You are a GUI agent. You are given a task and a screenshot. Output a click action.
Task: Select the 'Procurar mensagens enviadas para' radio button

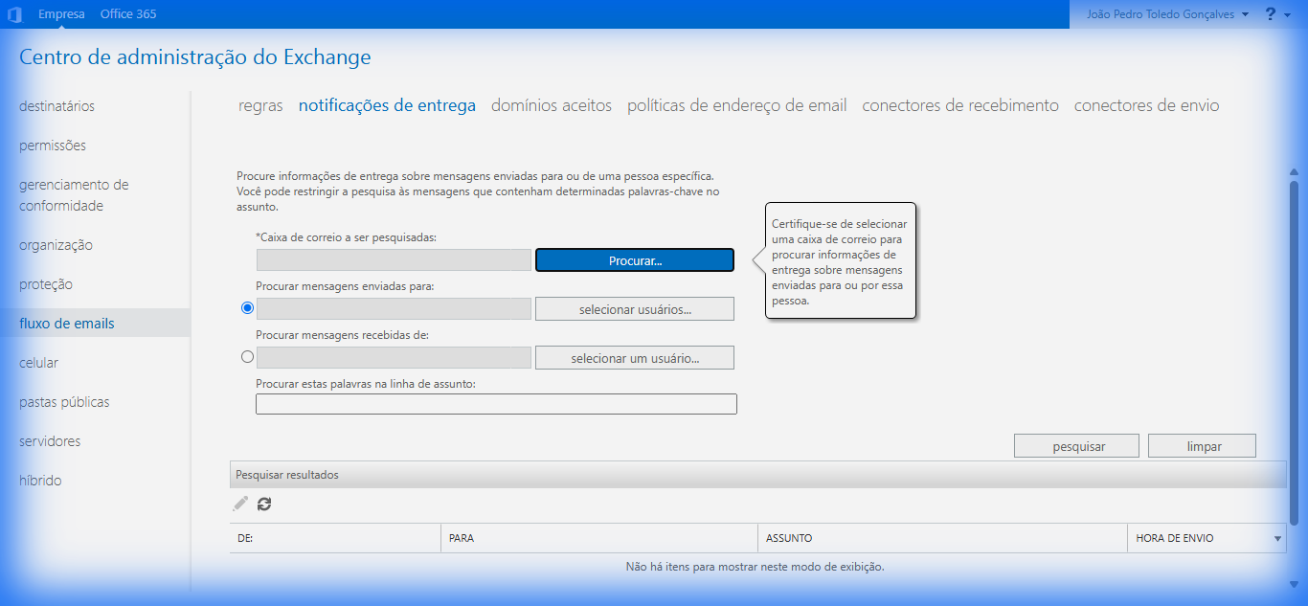pyautogui.click(x=247, y=307)
